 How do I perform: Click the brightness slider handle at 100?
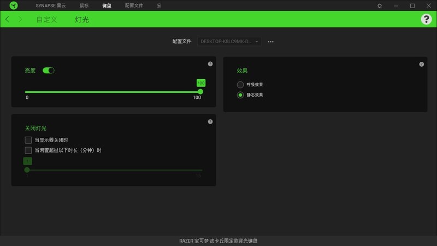coord(200,92)
